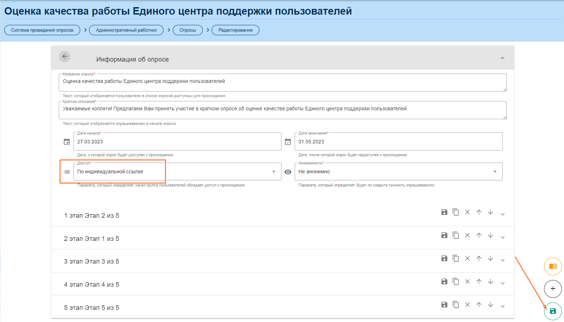Click Система проведения опросов breadcrumb
The width and height of the screenshot is (564, 322).
pos(42,30)
